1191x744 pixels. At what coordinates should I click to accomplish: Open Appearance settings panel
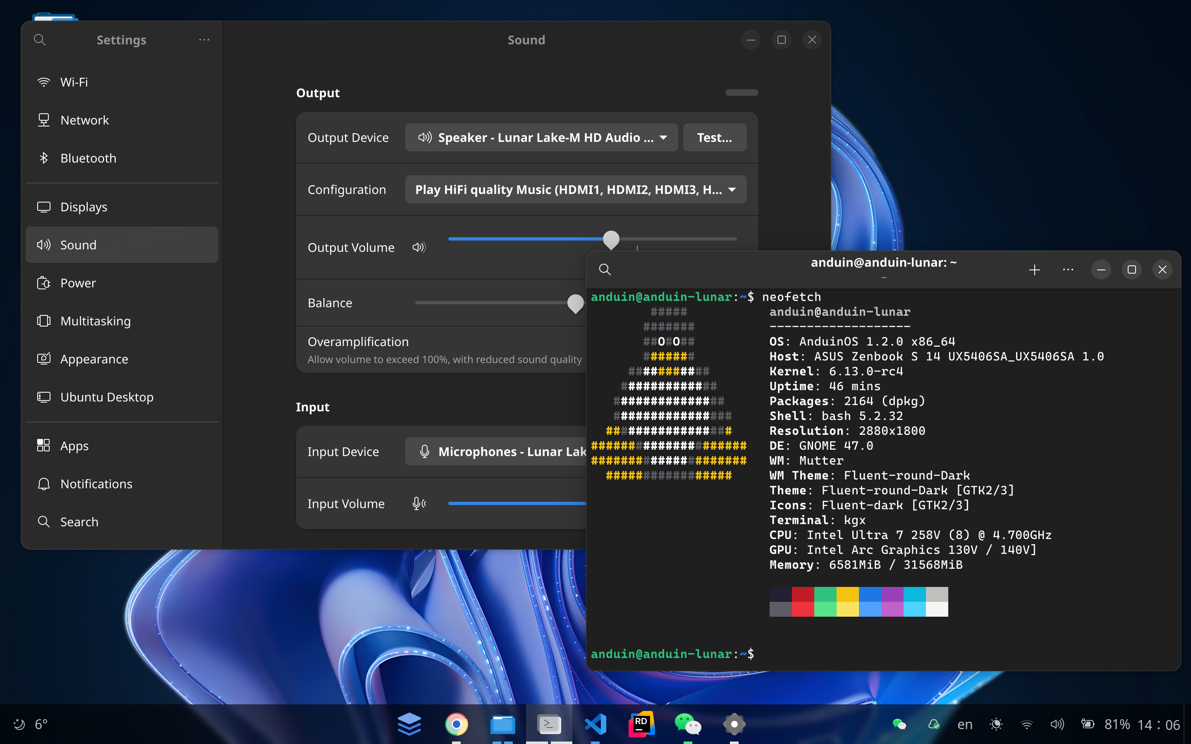tap(122, 359)
